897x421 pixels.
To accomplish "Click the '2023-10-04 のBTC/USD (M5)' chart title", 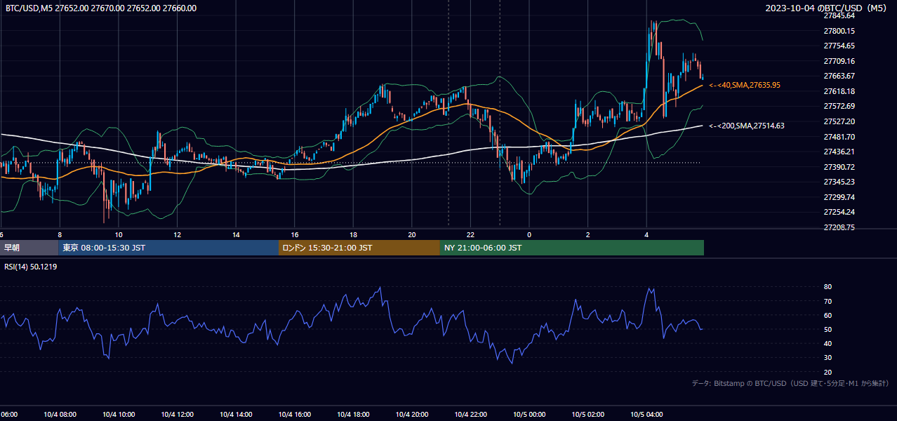I will point(828,8).
